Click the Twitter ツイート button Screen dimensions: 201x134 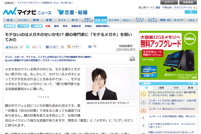(x=12, y=47)
